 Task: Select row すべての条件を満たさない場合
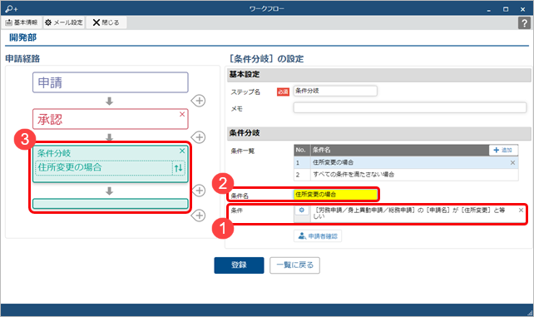406,175
